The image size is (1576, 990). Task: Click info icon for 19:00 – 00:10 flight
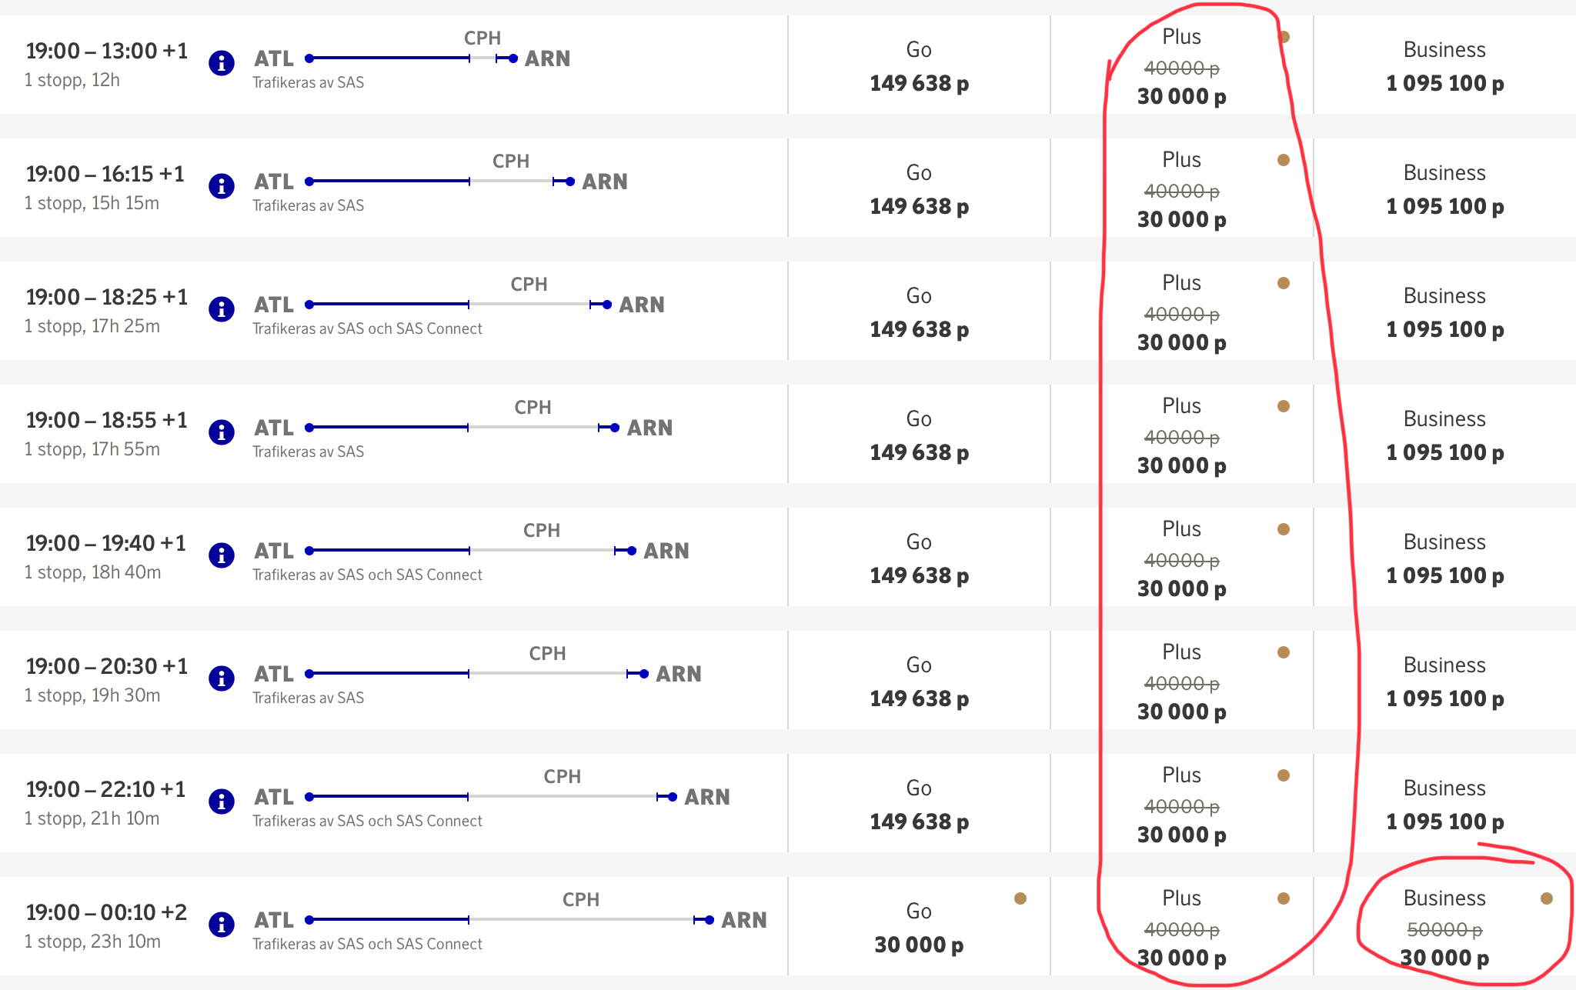222,924
